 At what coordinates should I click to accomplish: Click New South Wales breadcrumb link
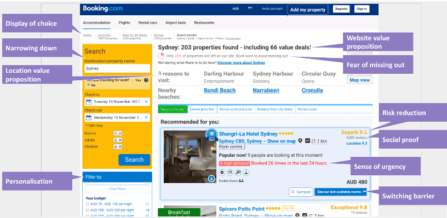tap(135, 36)
